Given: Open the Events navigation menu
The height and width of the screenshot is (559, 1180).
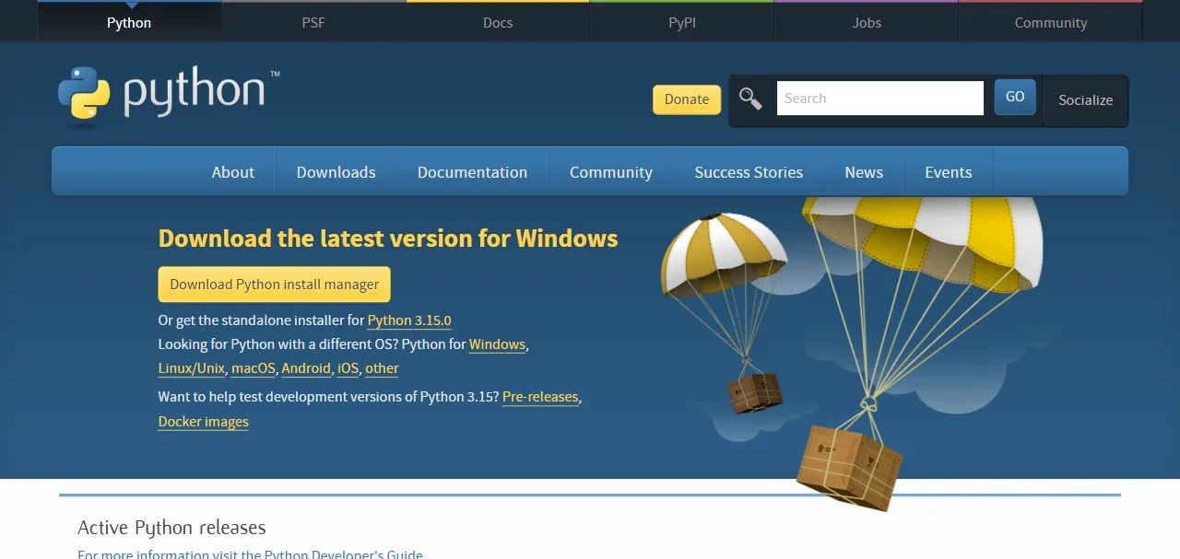Looking at the screenshot, I should [949, 172].
